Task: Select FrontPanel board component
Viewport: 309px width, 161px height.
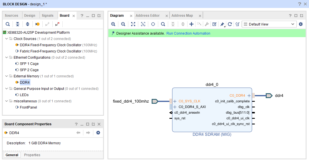Action: click(28, 107)
